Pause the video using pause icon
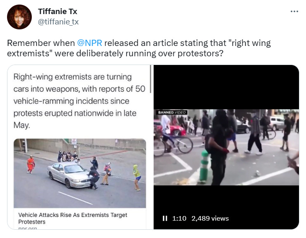The width and height of the screenshot is (306, 238). (165, 218)
